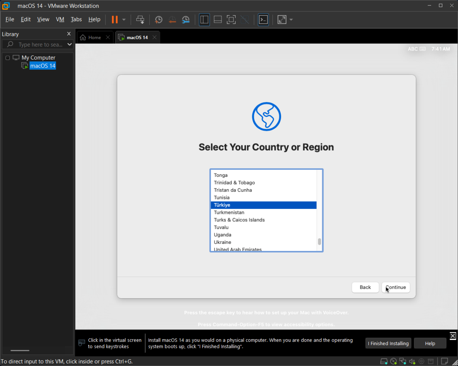This screenshot has width=458, height=366.
Task: Close the Library panel
Action: point(69,34)
